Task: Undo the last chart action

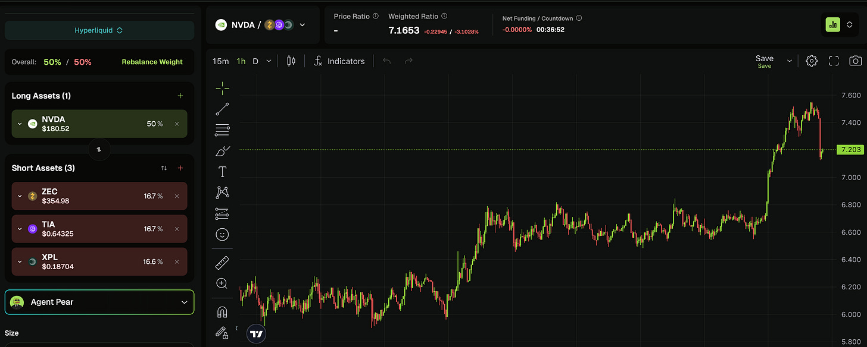Action: [x=387, y=61]
